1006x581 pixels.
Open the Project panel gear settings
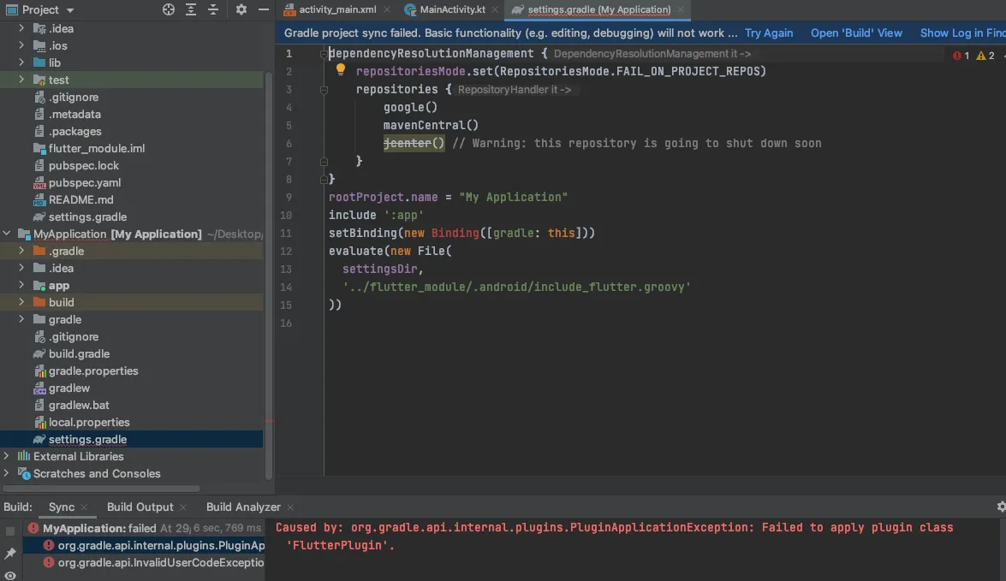point(241,9)
